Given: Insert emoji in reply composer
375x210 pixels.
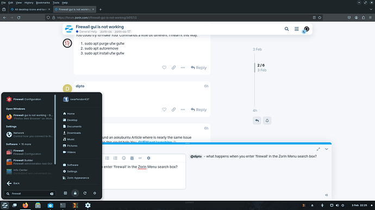Looking at the screenshot, I should click(124, 158).
